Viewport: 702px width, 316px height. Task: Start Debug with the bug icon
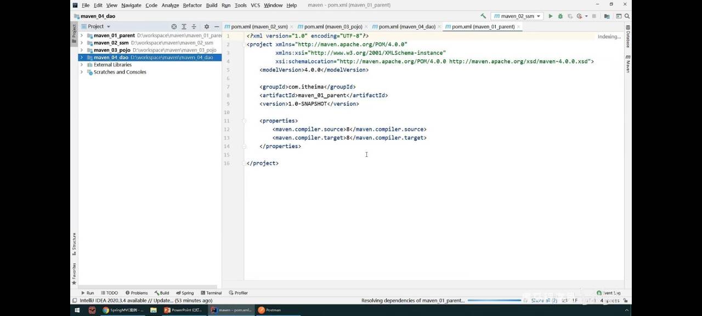(561, 16)
